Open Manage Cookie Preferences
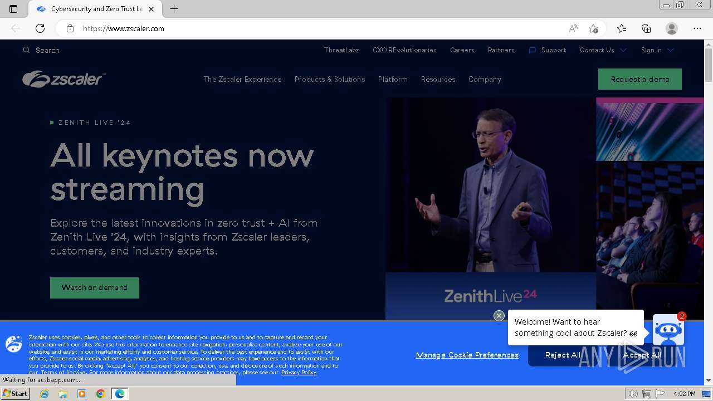The image size is (713, 401). click(x=467, y=355)
